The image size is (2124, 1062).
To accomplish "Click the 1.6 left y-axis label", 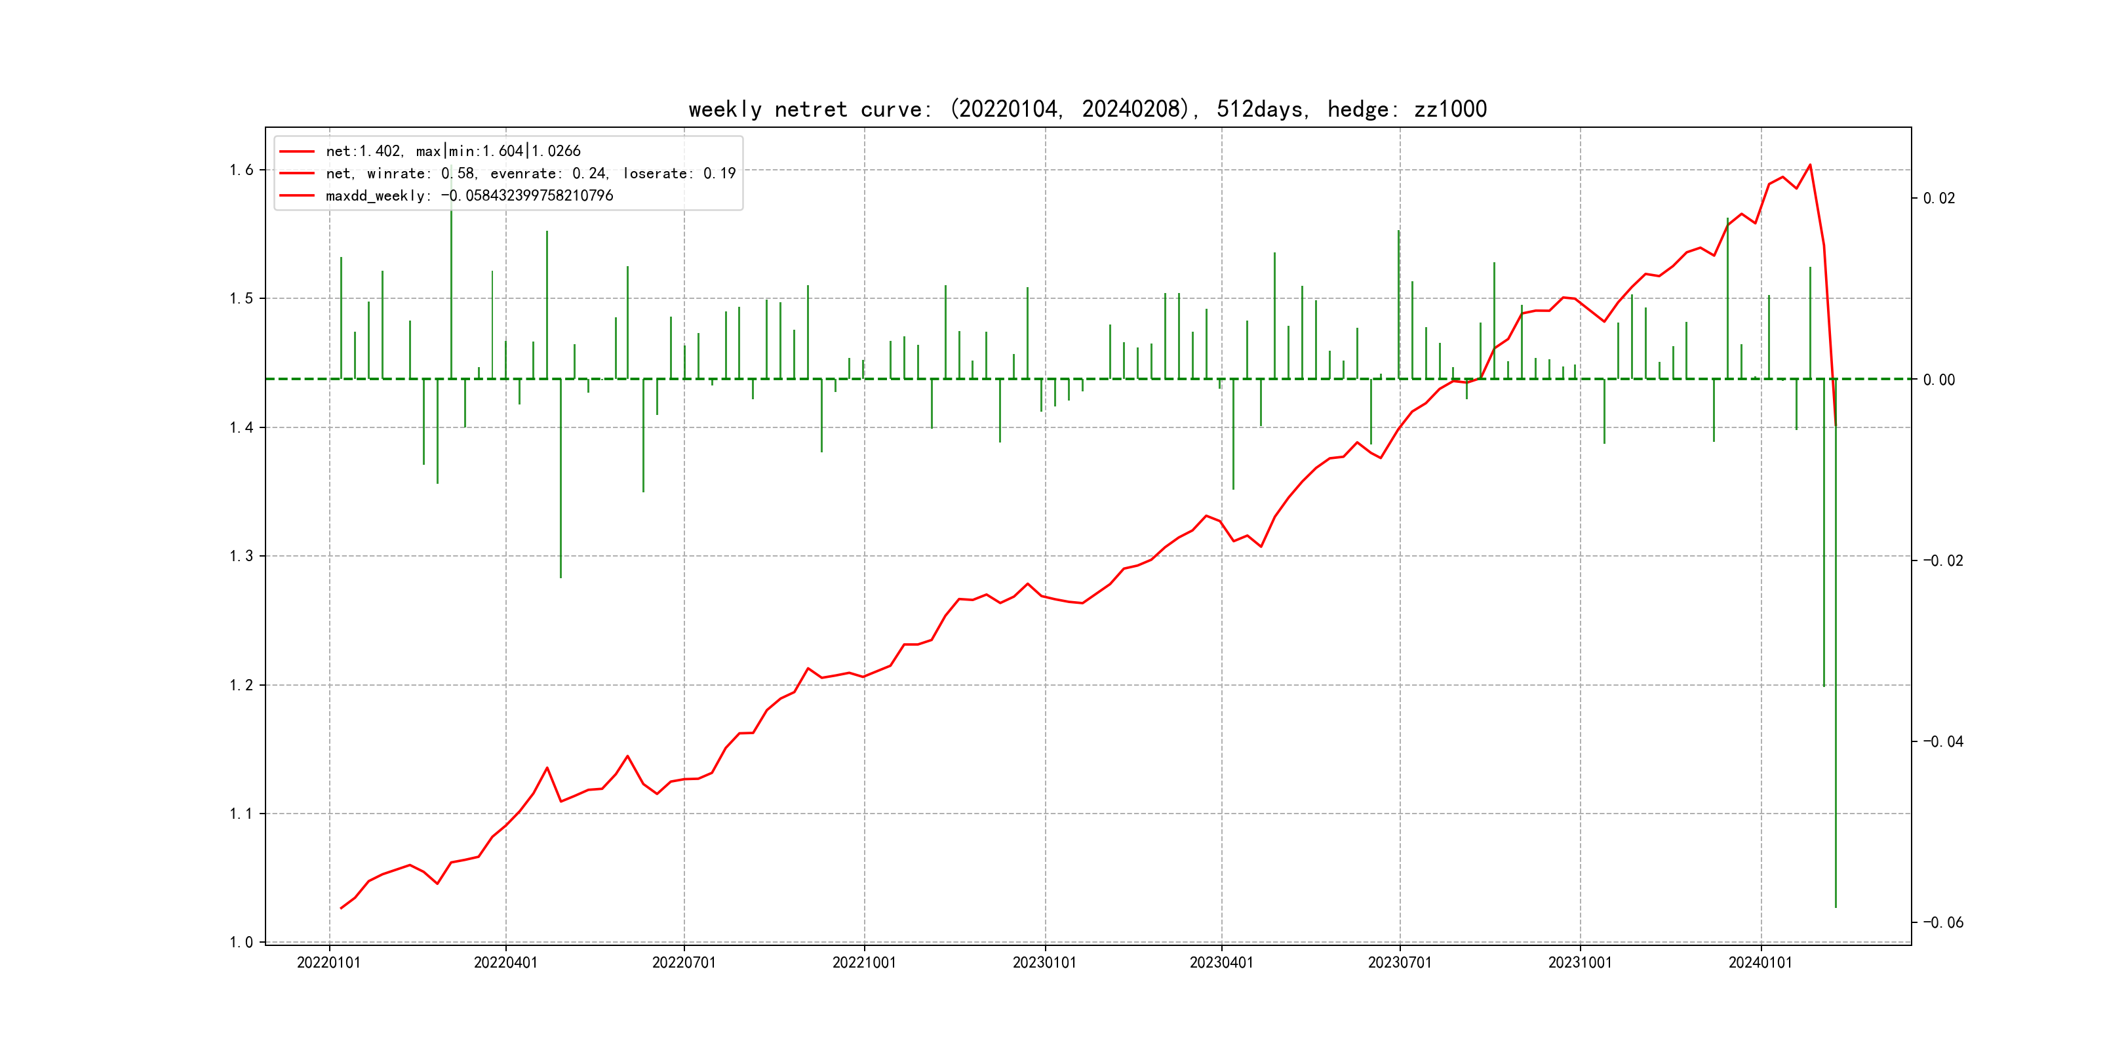I will click(241, 170).
